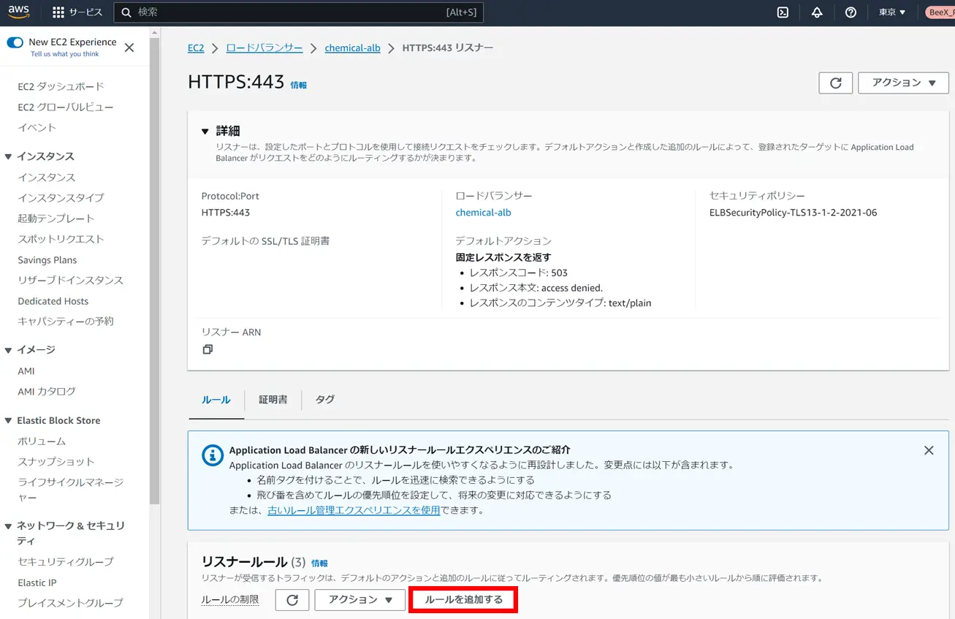Open Elastic IP in the sidebar
The image size is (955, 619).
[x=37, y=582]
